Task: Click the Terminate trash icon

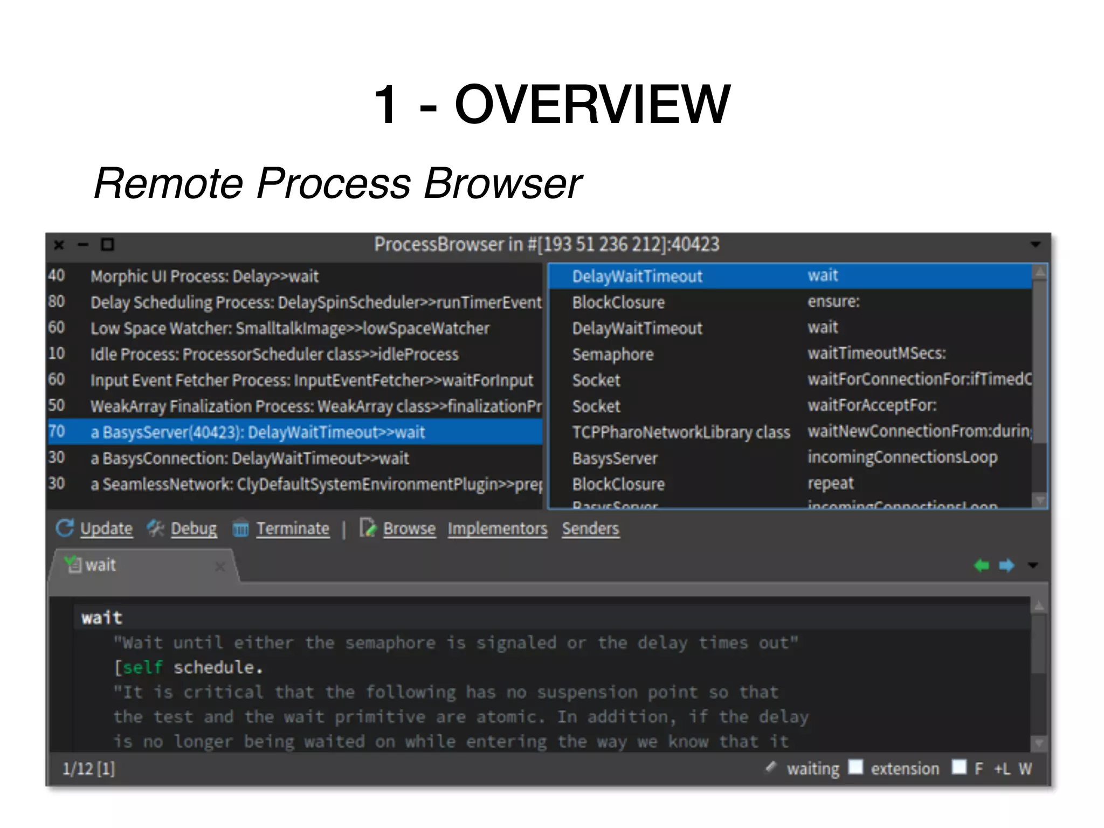Action: coord(240,529)
